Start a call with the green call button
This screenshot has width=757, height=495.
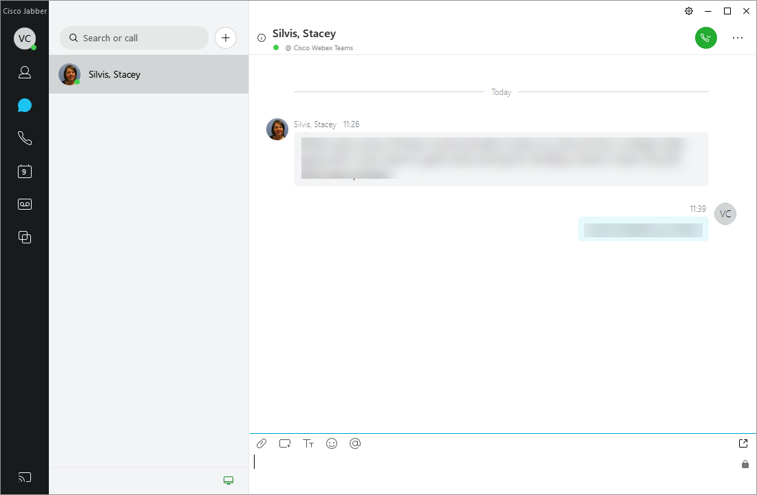[705, 38]
